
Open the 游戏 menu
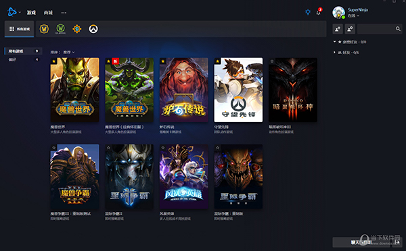click(x=31, y=12)
